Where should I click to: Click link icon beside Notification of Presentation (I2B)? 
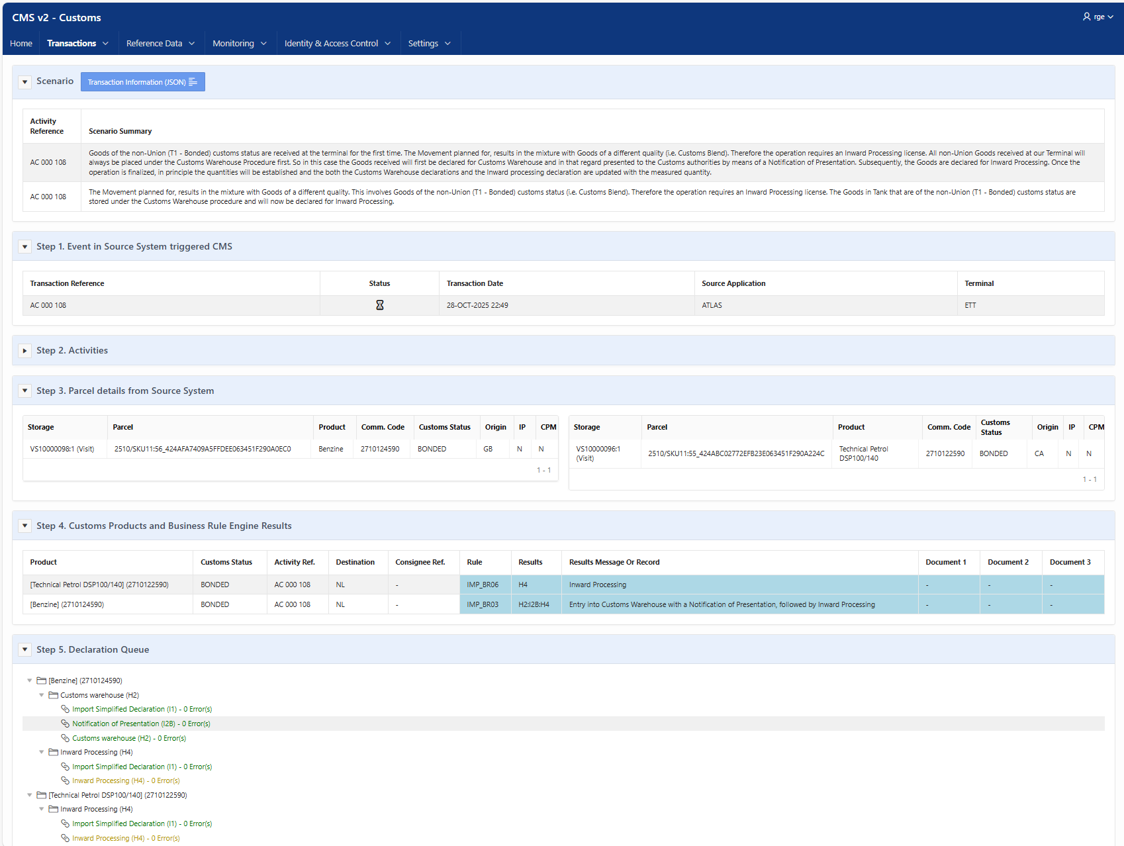click(x=65, y=724)
